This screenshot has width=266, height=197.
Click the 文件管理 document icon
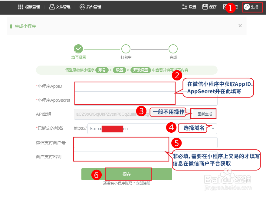coord(52,7)
